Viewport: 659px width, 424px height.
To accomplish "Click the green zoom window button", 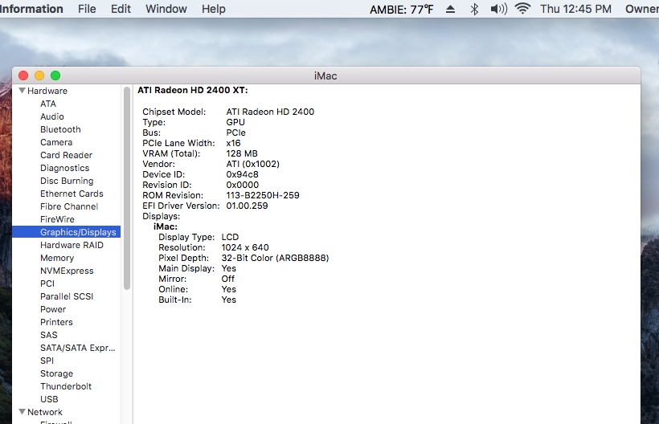I will (x=55, y=75).
